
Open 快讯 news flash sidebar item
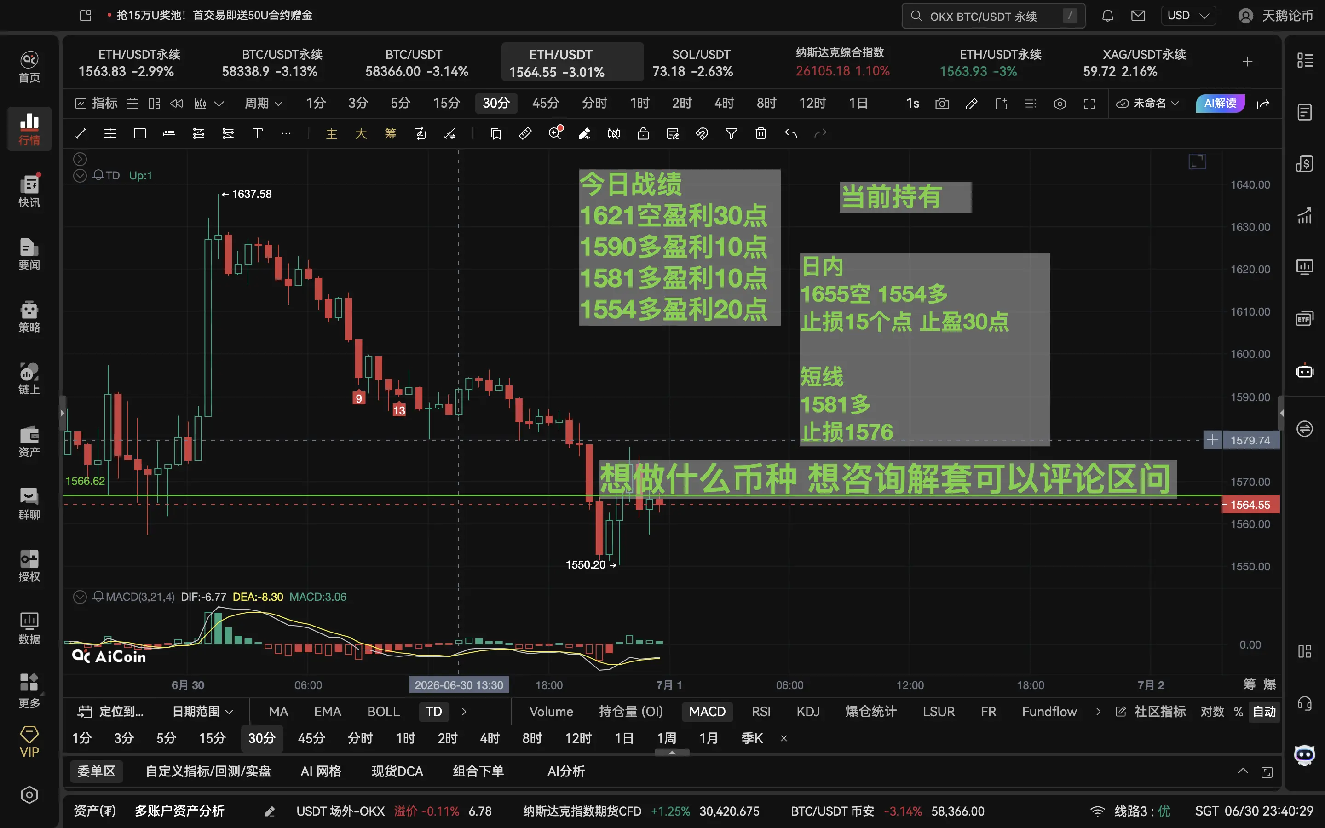(x=29, y=191)
